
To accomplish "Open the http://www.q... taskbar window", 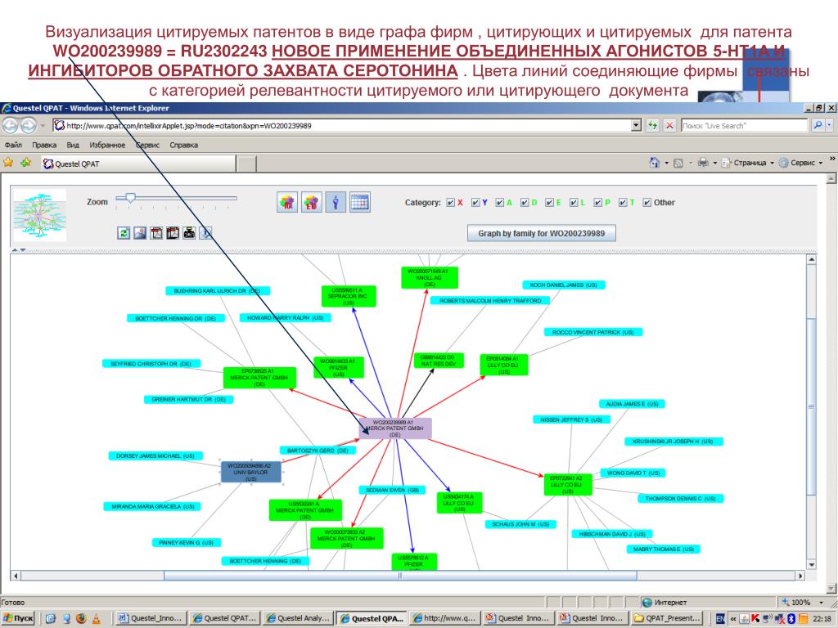I will pos(444,618).
